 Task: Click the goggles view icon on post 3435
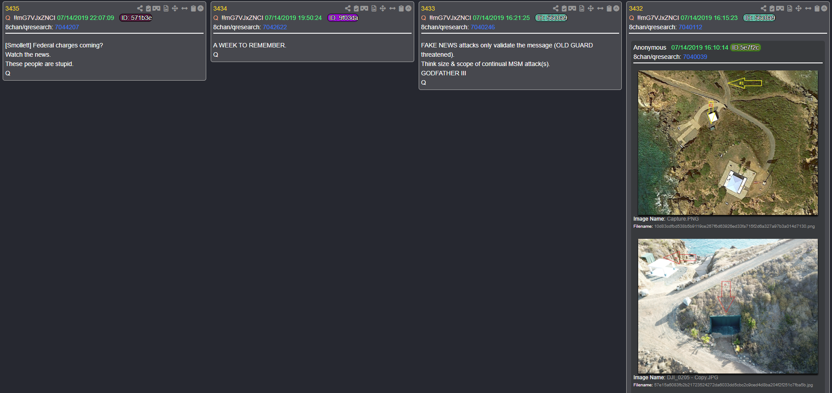[x=157, y=8]
